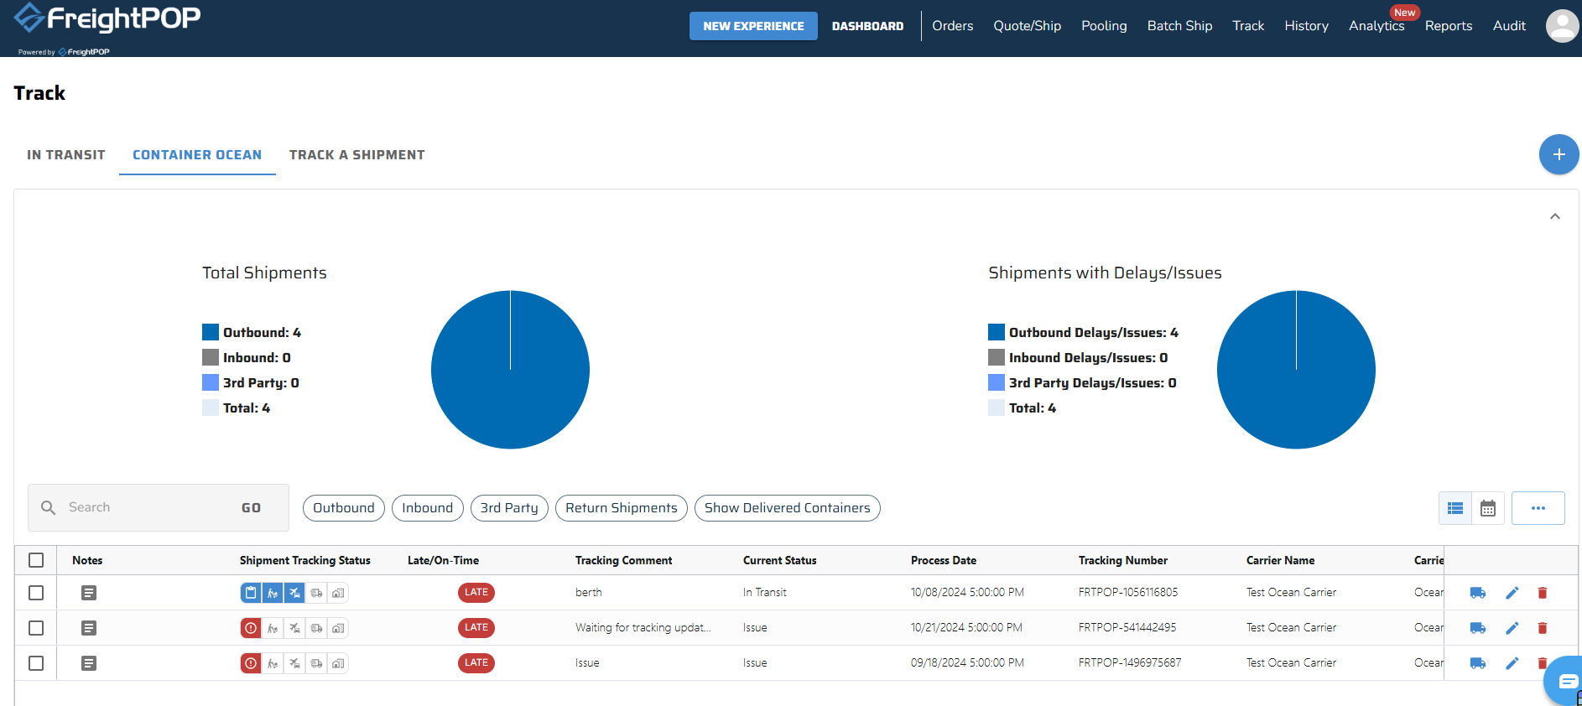Open the user profile avatar
Image resolution: width=1582 pixels, height=706 pixels.
[x=1562, y=26]
